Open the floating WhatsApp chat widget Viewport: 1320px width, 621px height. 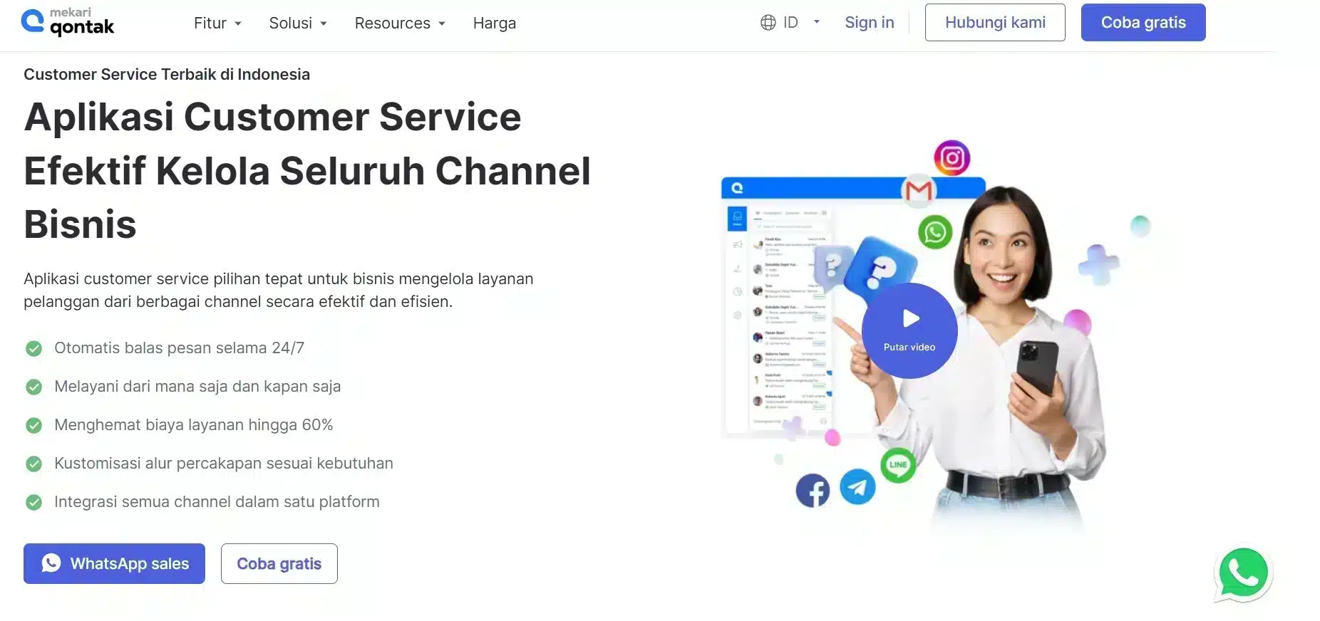(1243, 573)
